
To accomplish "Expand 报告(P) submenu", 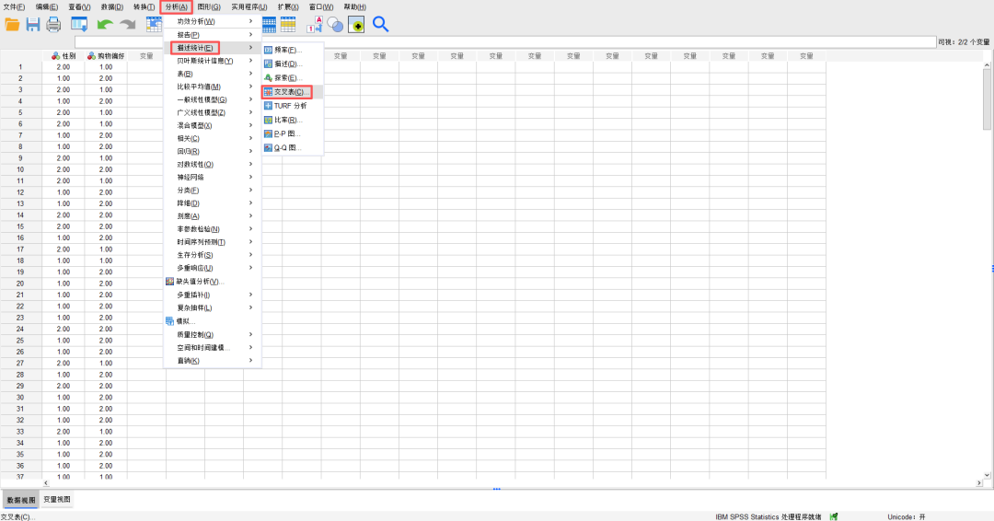I will pos(212,35).
